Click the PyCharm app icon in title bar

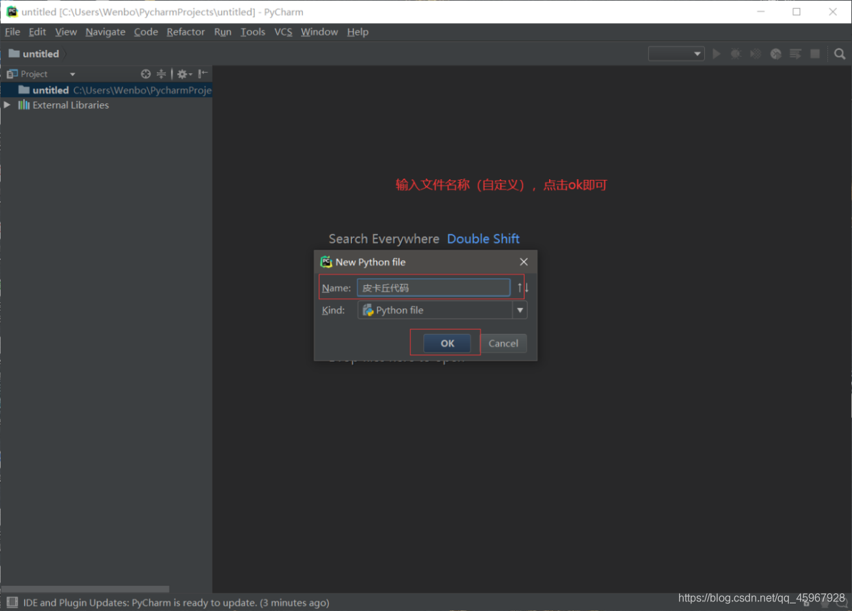pos(12,12)
